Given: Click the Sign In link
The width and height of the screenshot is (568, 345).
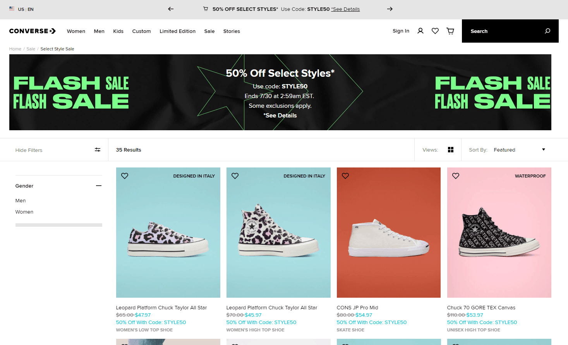Looking at the screenshot, I should 401,31.
